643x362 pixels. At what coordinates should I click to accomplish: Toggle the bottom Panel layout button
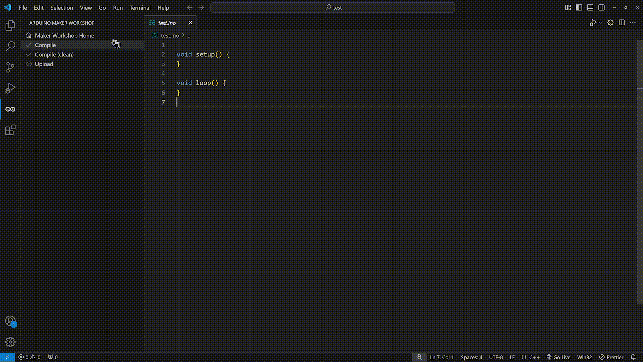pos(590,7)
